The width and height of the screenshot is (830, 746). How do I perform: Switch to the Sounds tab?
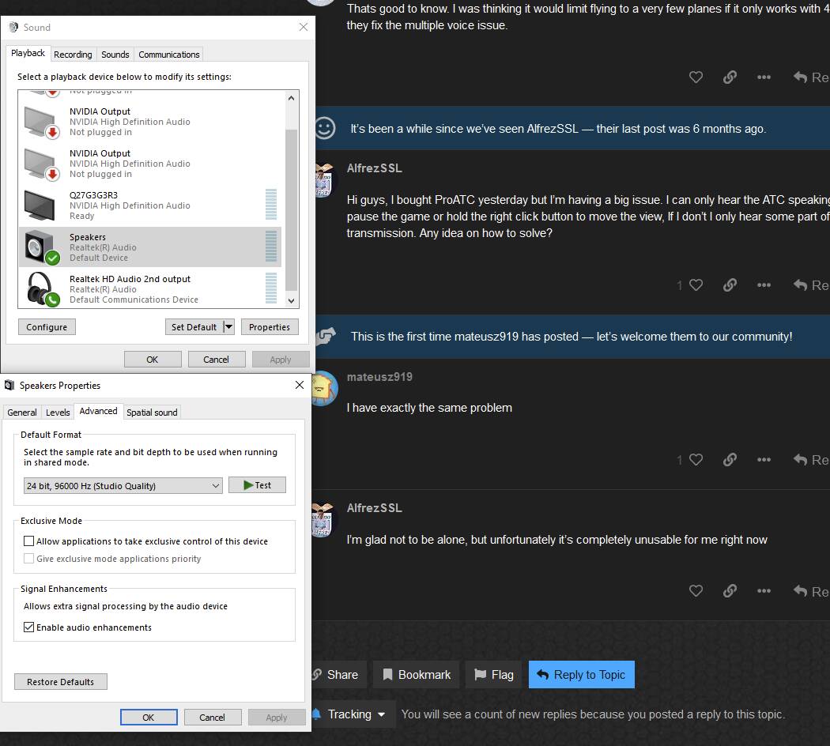point(115,55)
